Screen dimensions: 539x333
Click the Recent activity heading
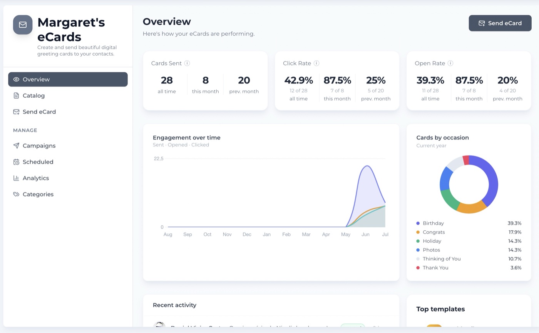coord(174,305)
